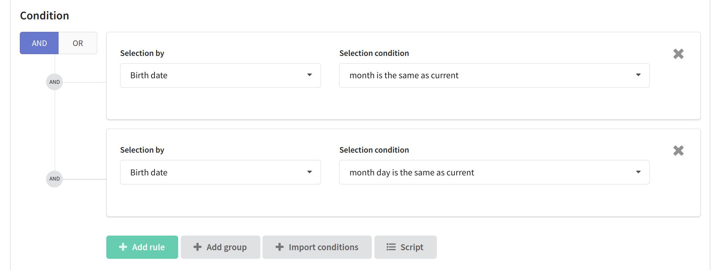This screenshot has width=720, height=270.
Task: Click the AND connector badge of second rule
Action: (55, 179)
